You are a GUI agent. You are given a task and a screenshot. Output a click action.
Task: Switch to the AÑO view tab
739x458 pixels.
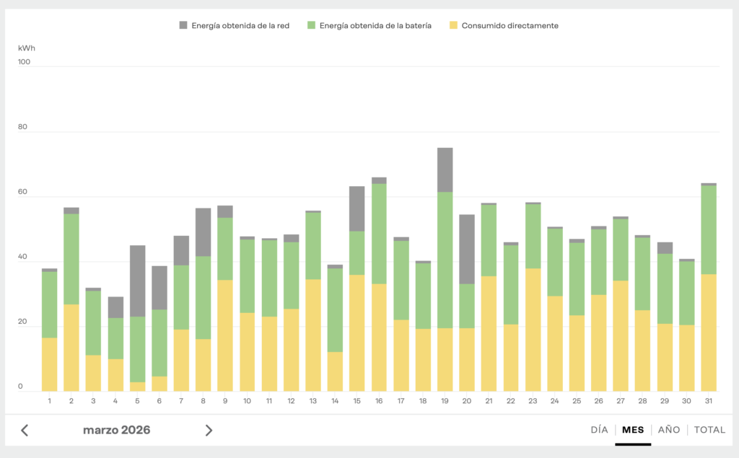pyautogui.click(x=669, y=430)
